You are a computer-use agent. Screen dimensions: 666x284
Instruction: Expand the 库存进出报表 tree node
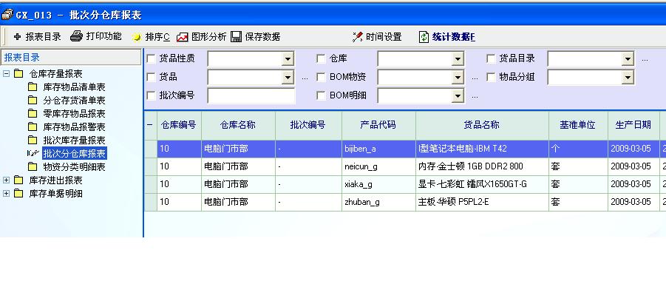click(x=6, y=180)
